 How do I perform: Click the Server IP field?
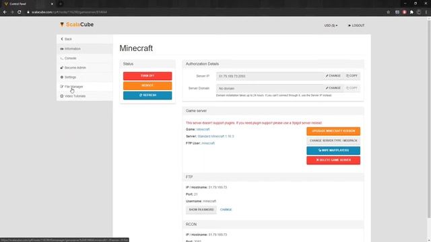pyautogui.click(x=269, y=76)
